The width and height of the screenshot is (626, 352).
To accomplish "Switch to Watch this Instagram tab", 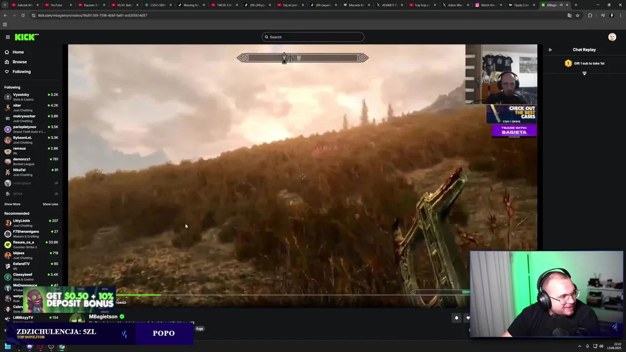I will [488, 5].
